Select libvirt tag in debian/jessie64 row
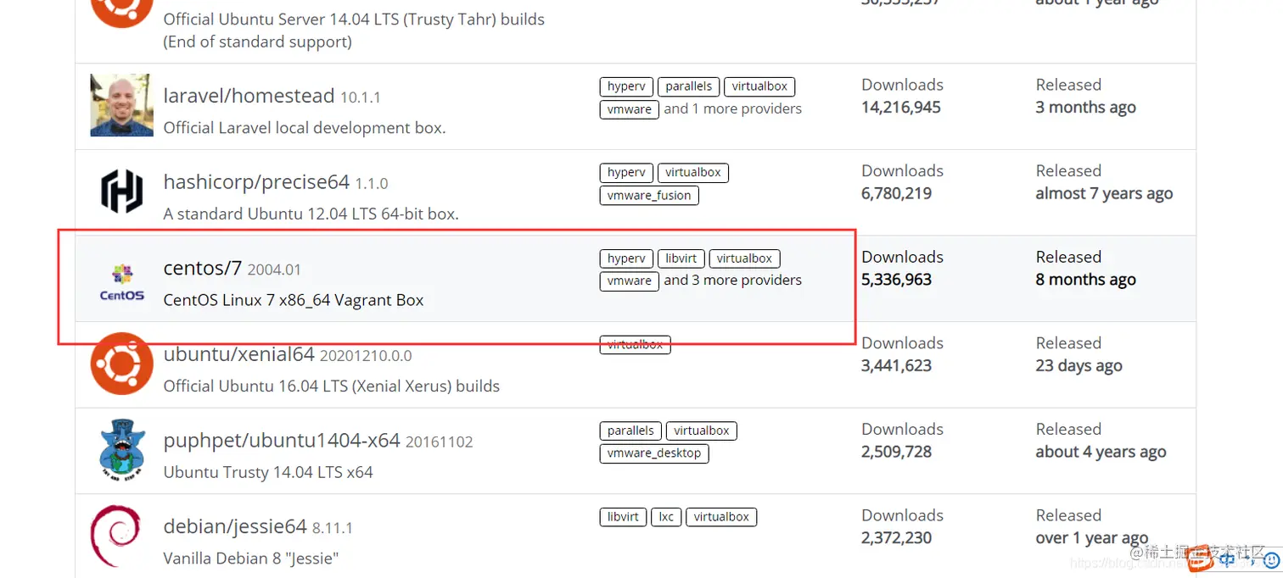 (x=624, y=517)
